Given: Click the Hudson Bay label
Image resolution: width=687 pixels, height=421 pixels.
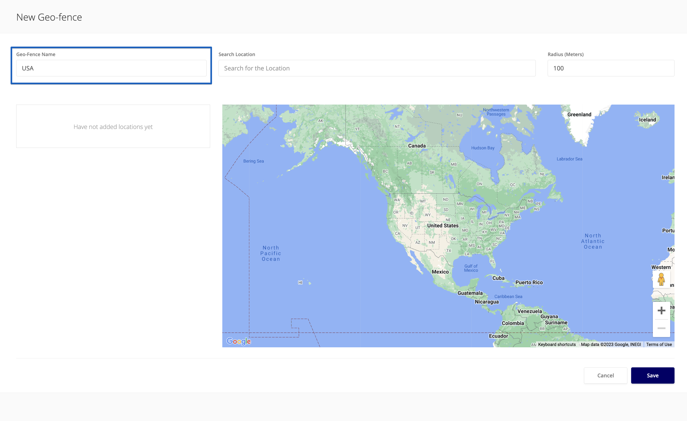Looking at the screenshot, I should pyautogui.click(x=483, y=148).
